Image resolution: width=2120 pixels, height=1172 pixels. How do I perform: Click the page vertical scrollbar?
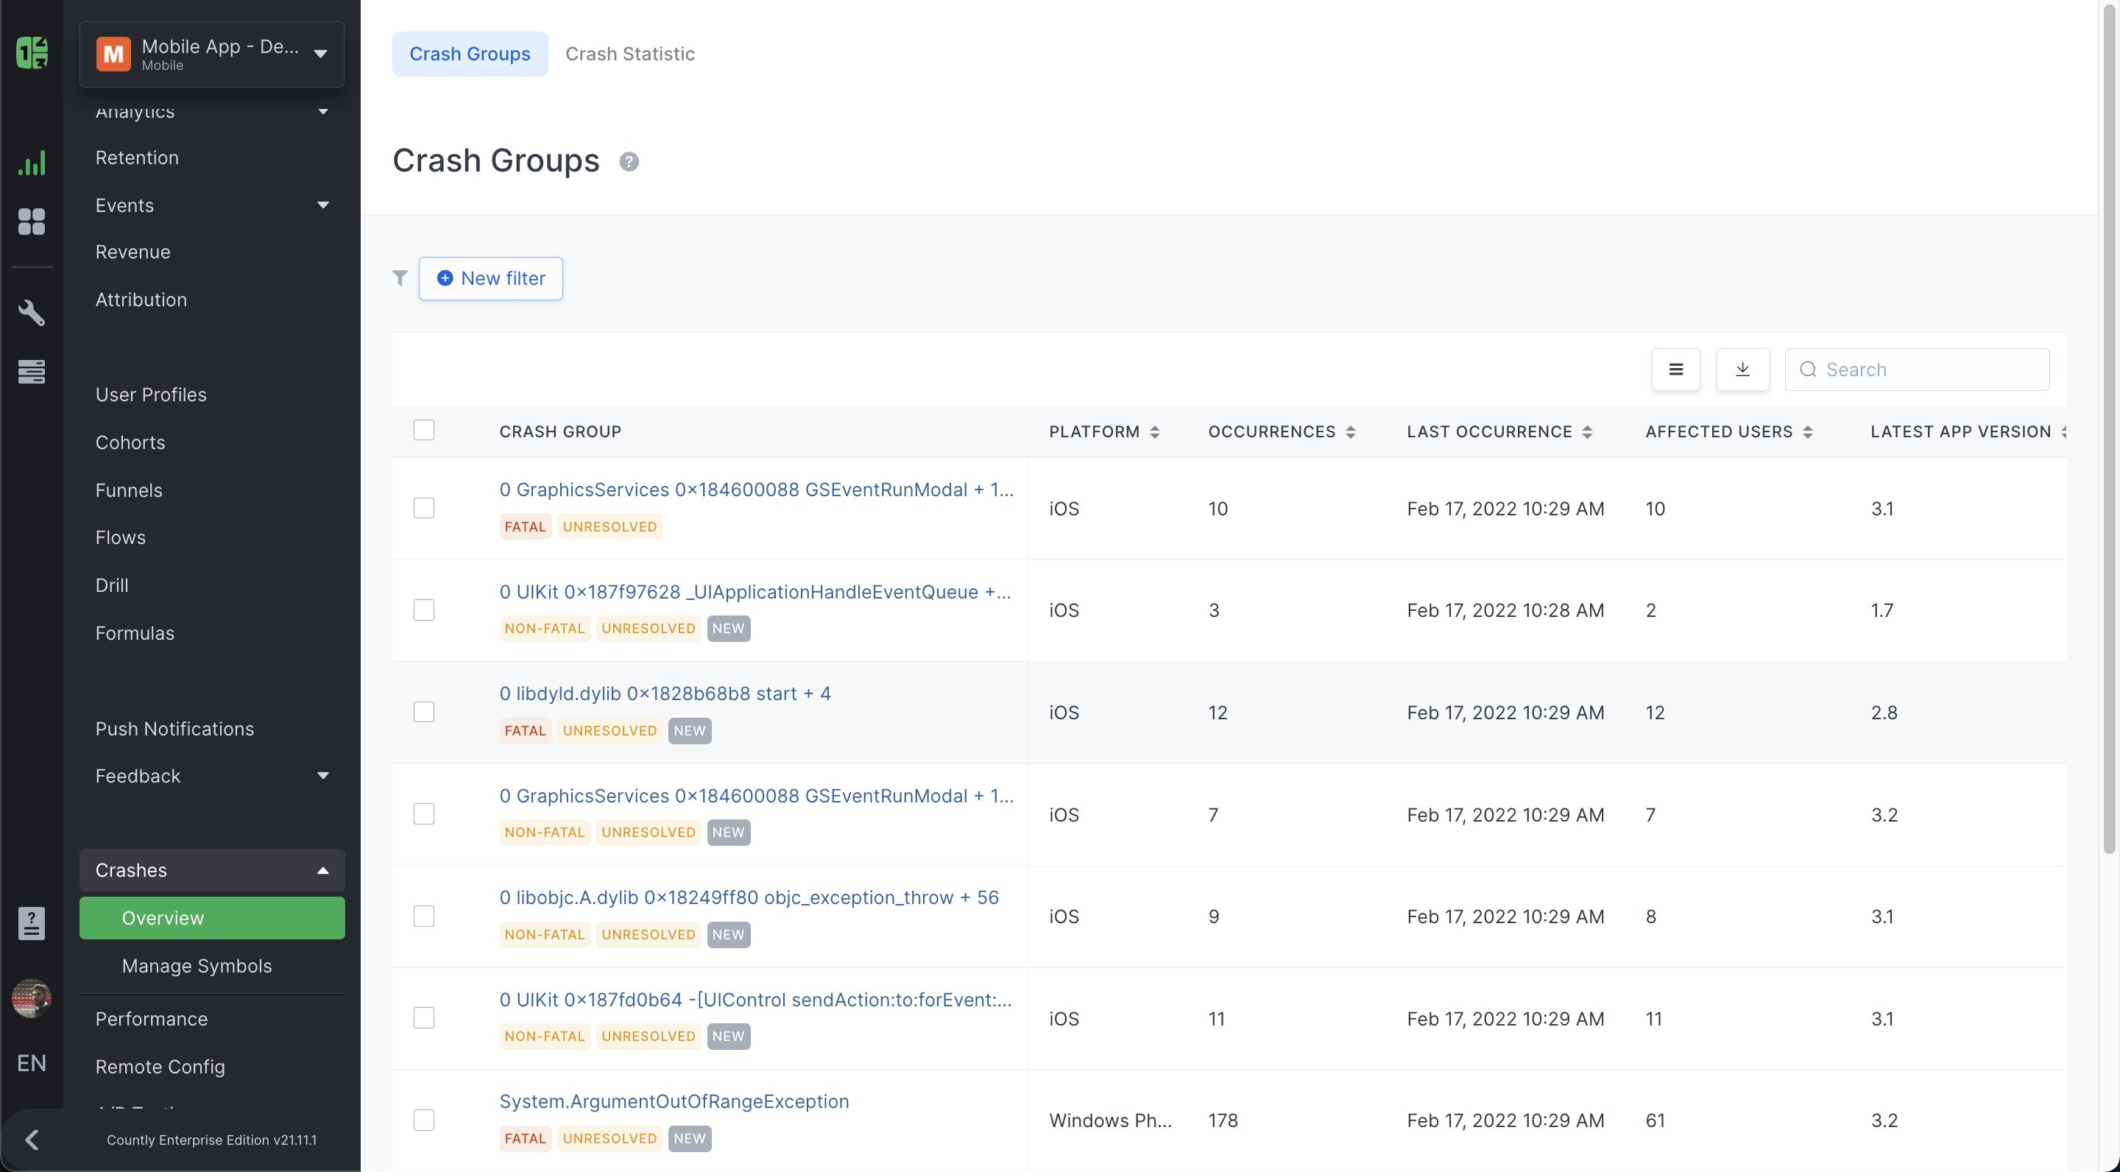pos(2109,428)
